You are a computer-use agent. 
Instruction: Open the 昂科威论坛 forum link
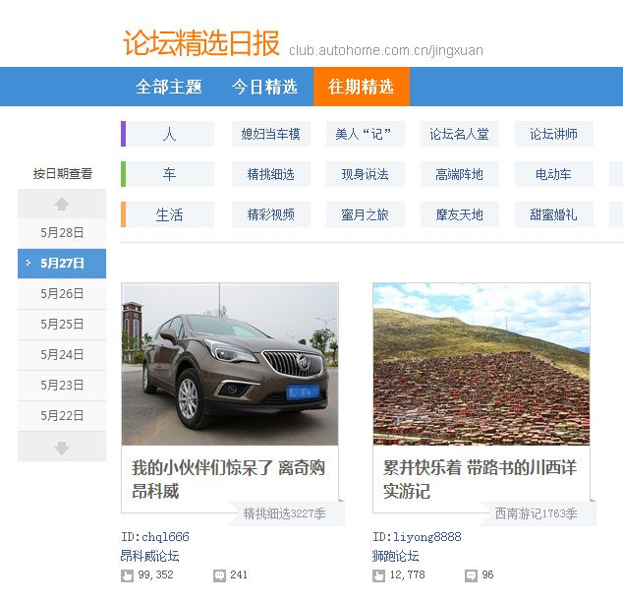tap(149, 557)
